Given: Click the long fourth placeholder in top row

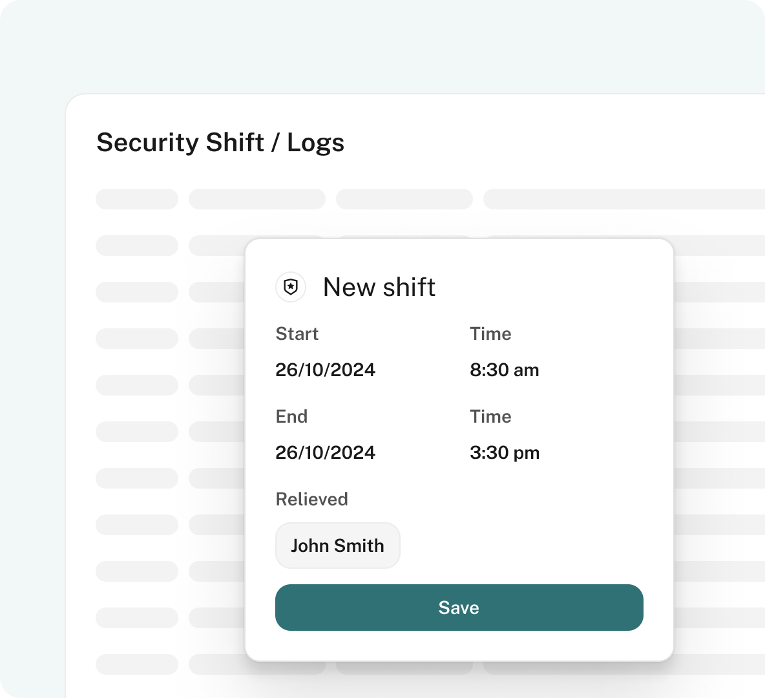Looking at the screenshot, I should point(624,199).
